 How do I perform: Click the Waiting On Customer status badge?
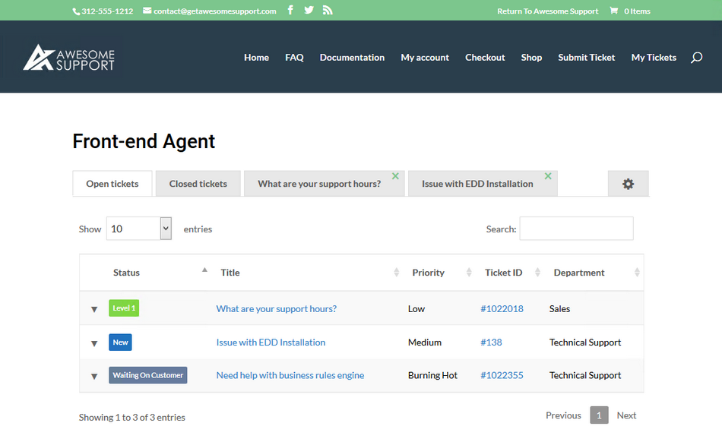147,375
